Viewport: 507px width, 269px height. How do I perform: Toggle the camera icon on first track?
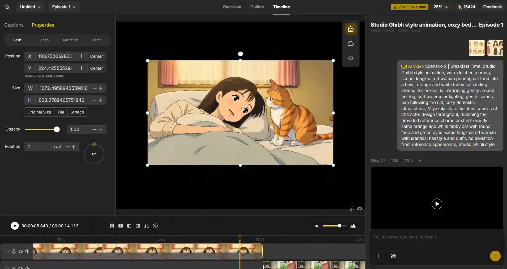coord(7,251)
